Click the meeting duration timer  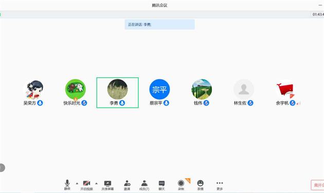pyautogui.click(x=318, y=14)
